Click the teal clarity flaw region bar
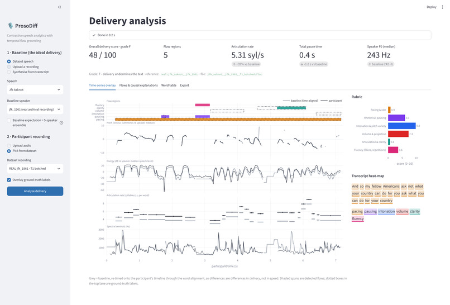Screen dimensions: 450x305 291,108
